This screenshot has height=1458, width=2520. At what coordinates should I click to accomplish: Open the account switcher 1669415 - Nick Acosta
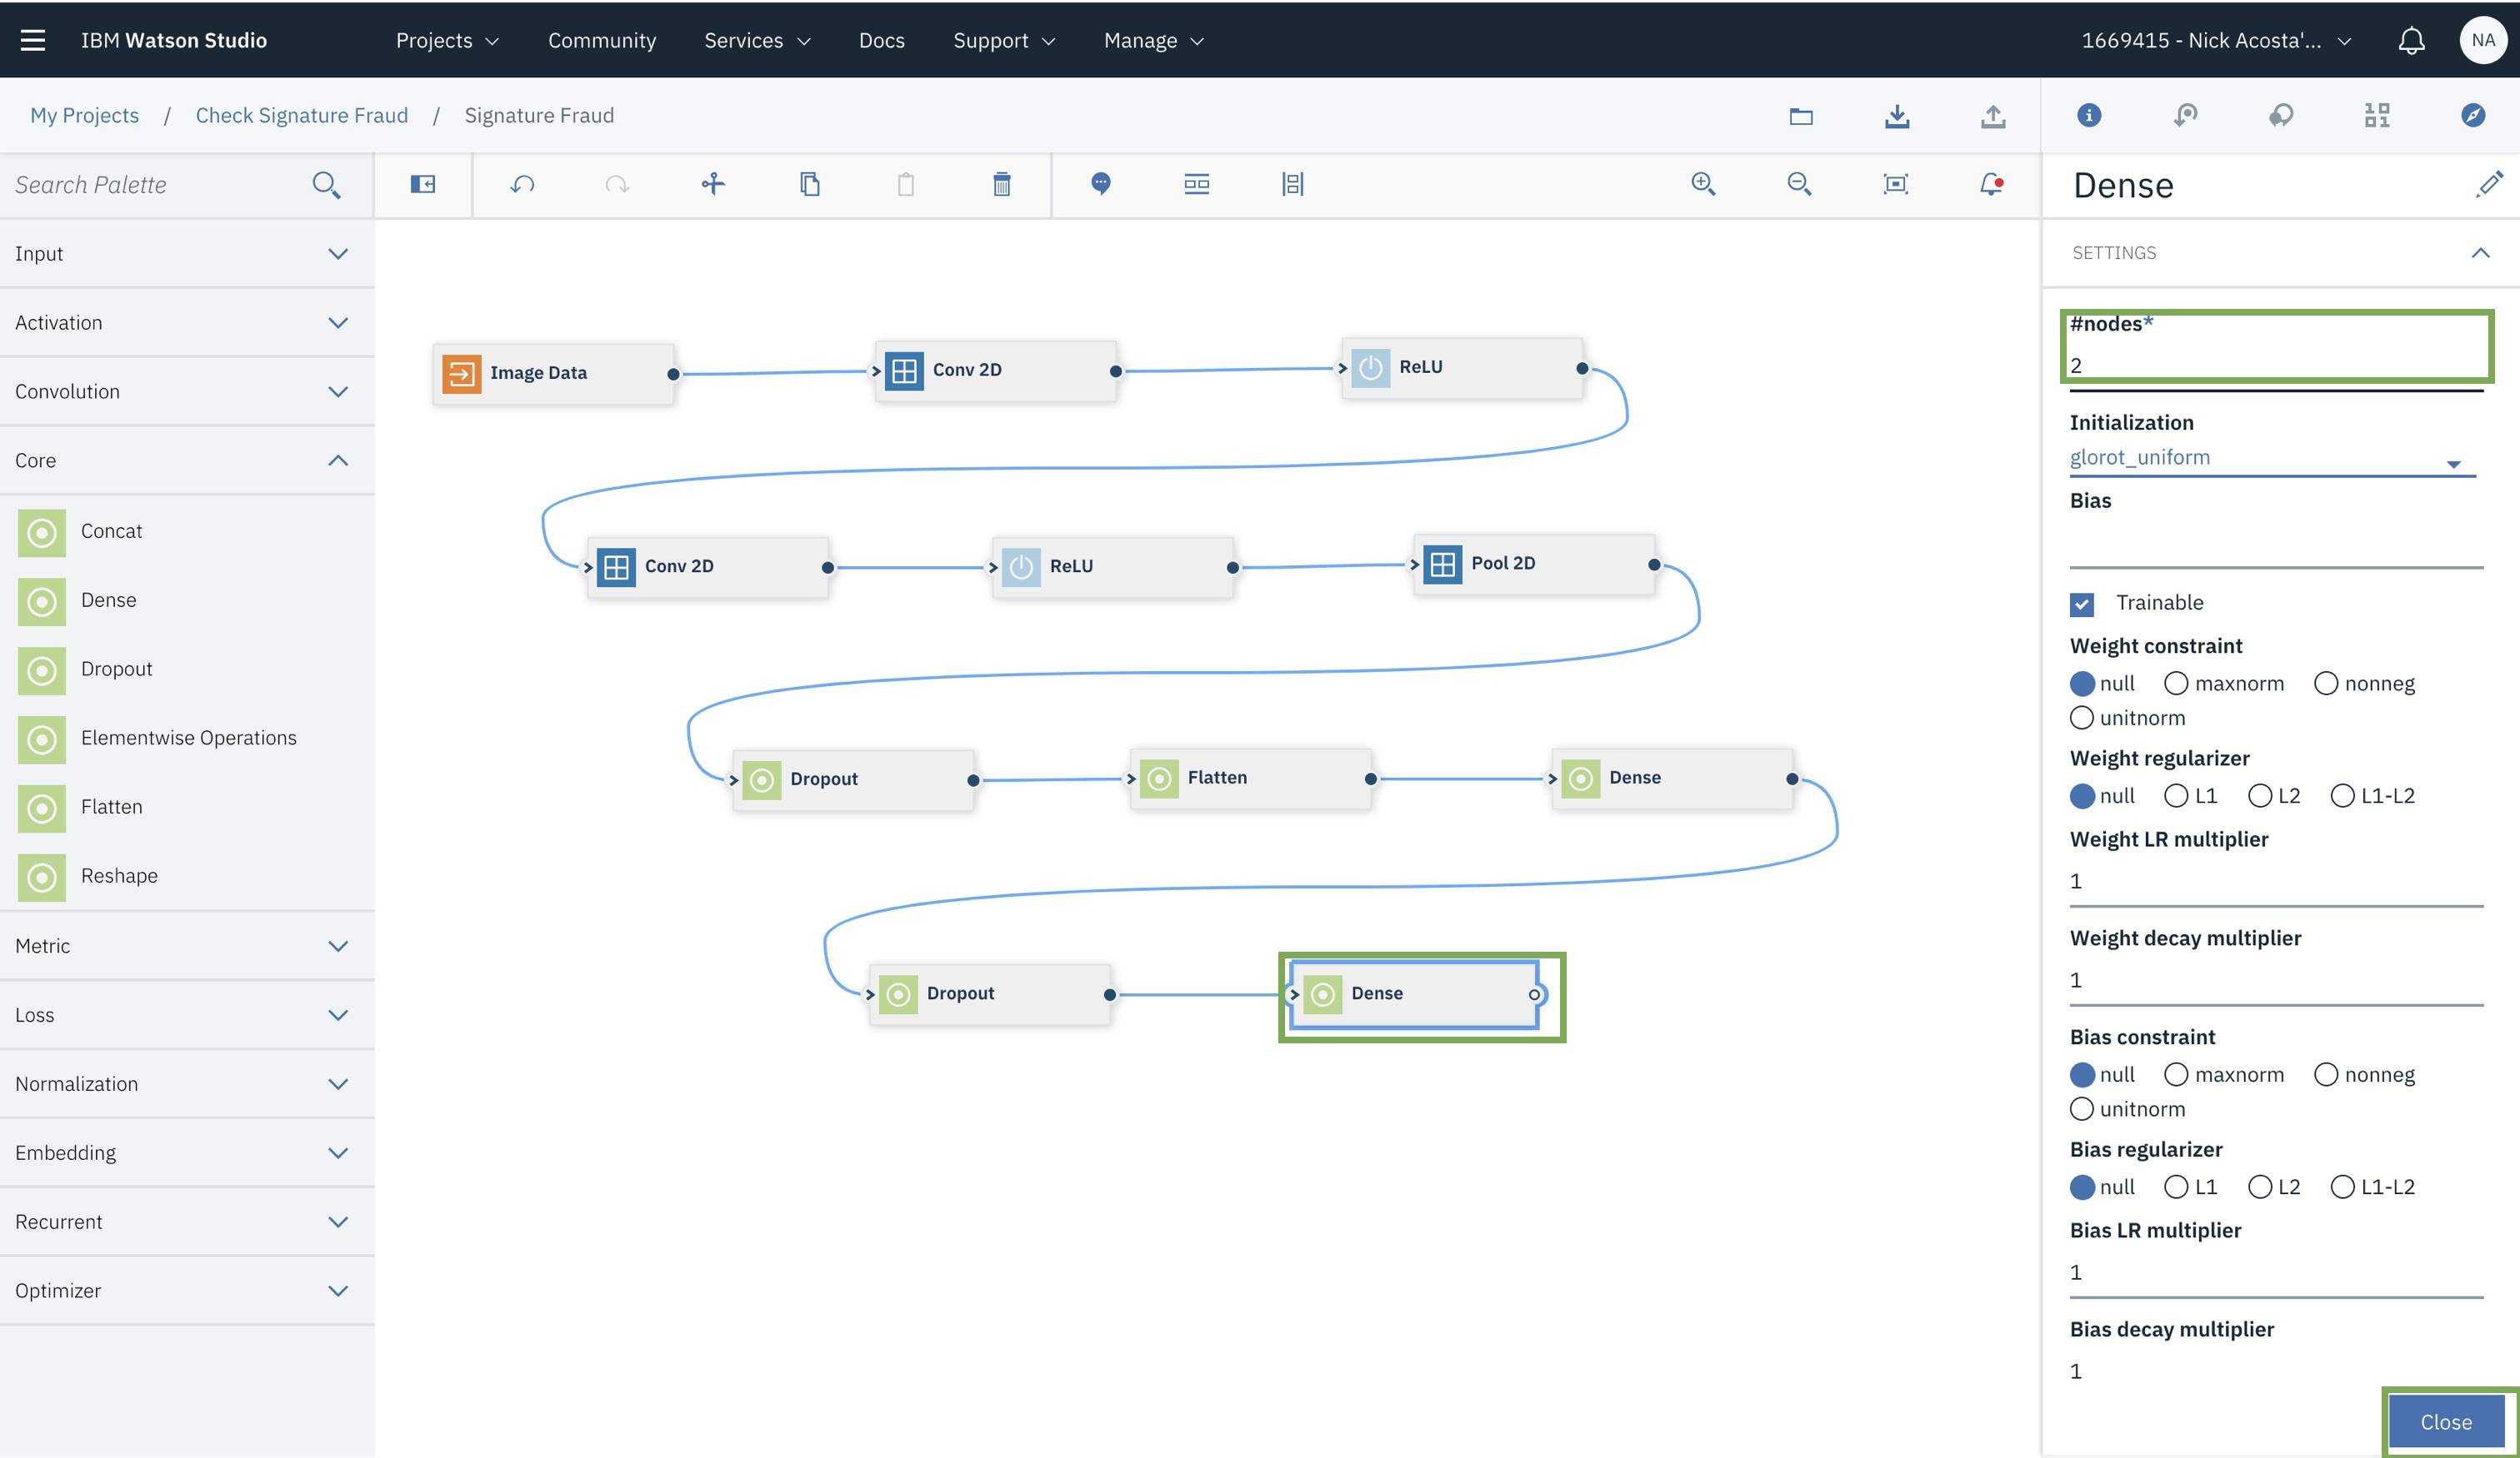[2216, 40]
